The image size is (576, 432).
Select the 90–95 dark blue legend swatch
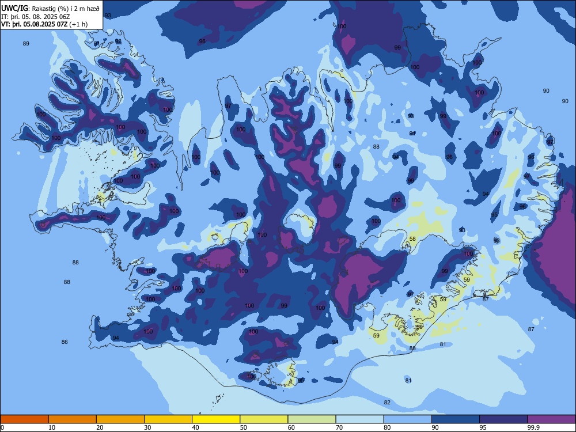point(456,419)
